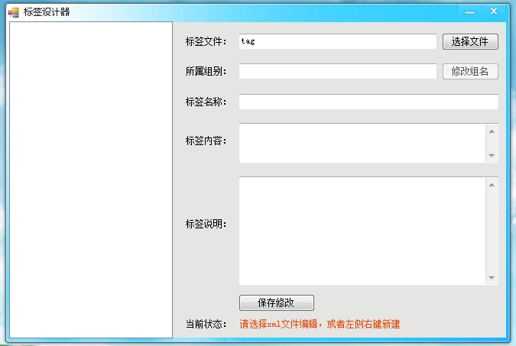Click the 标签说明 scrollbar down arrow
Image resolution: width=516 pixels, height=346 pixels.
492,278
